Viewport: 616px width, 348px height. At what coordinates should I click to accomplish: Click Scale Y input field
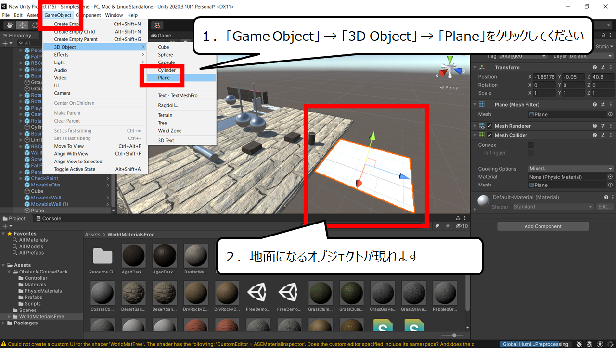(573, 93)
